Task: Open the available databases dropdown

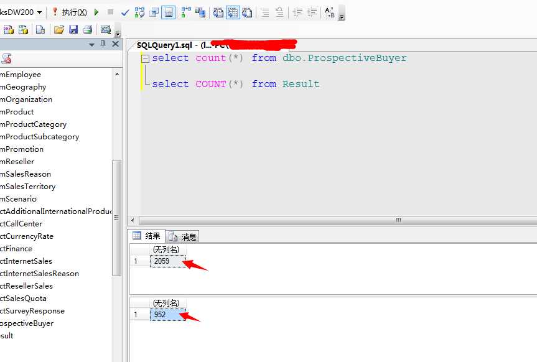Action: point(39,12)
